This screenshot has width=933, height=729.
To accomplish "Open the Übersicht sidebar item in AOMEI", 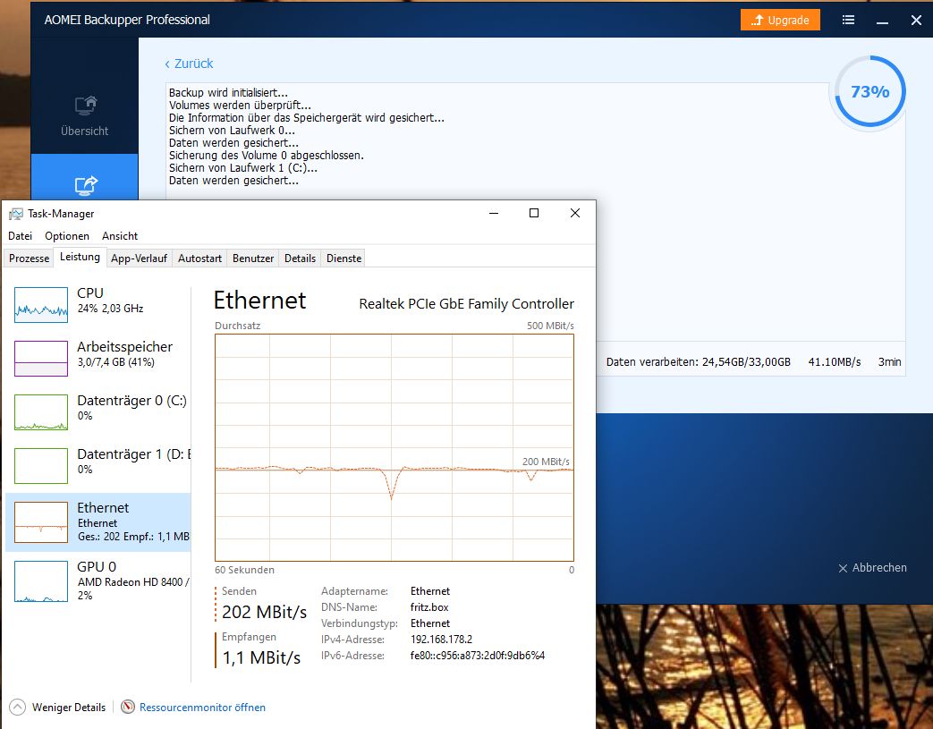I will [x=84, y=116].
